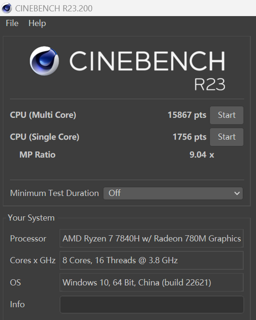Click the OS information field
Viewport: 256px width, 320px height.
click(151, 282)
